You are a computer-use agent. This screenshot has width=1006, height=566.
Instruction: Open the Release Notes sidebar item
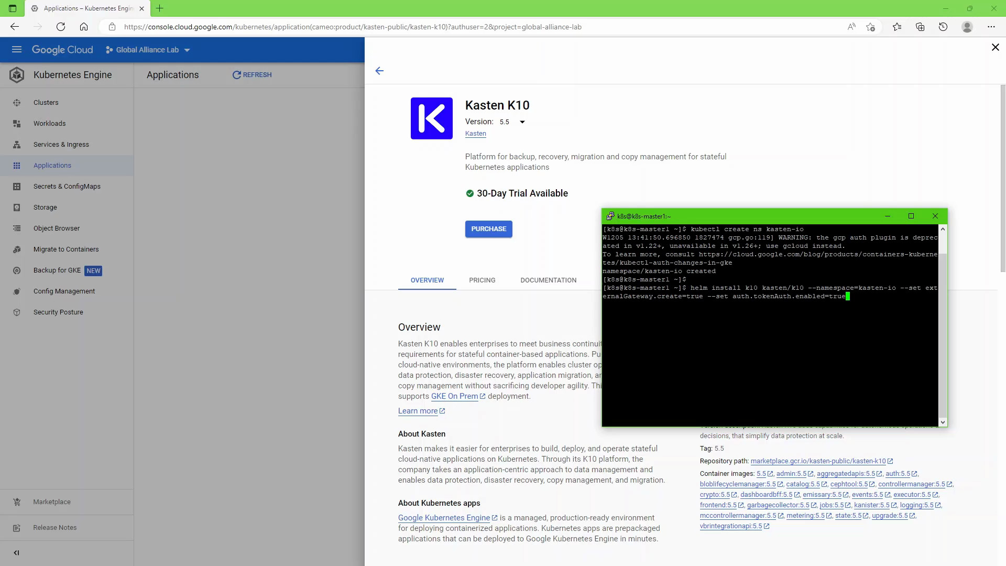point(67,528)
